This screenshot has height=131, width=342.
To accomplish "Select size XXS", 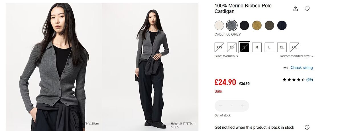I will click(219, 47).
